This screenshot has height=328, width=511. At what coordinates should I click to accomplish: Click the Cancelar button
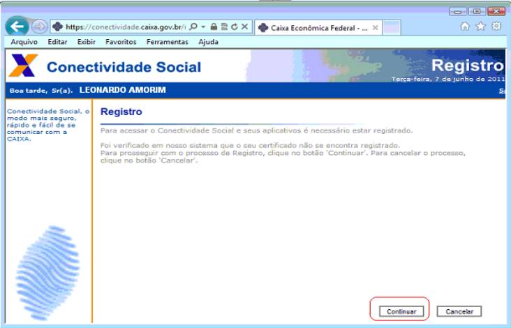459,311
